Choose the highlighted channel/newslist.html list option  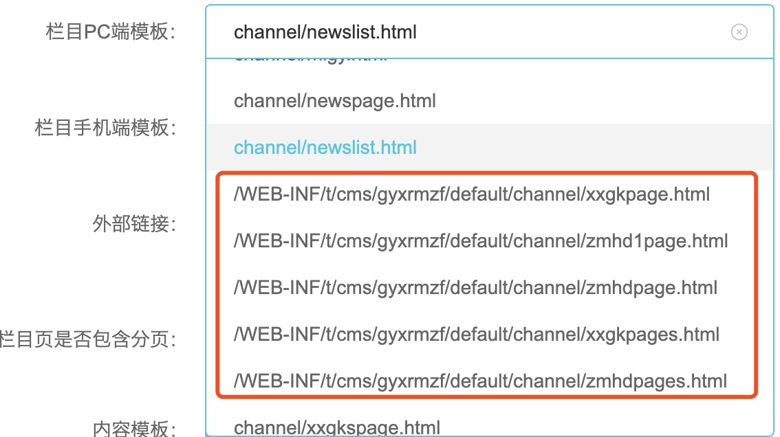tap(325, 148)
